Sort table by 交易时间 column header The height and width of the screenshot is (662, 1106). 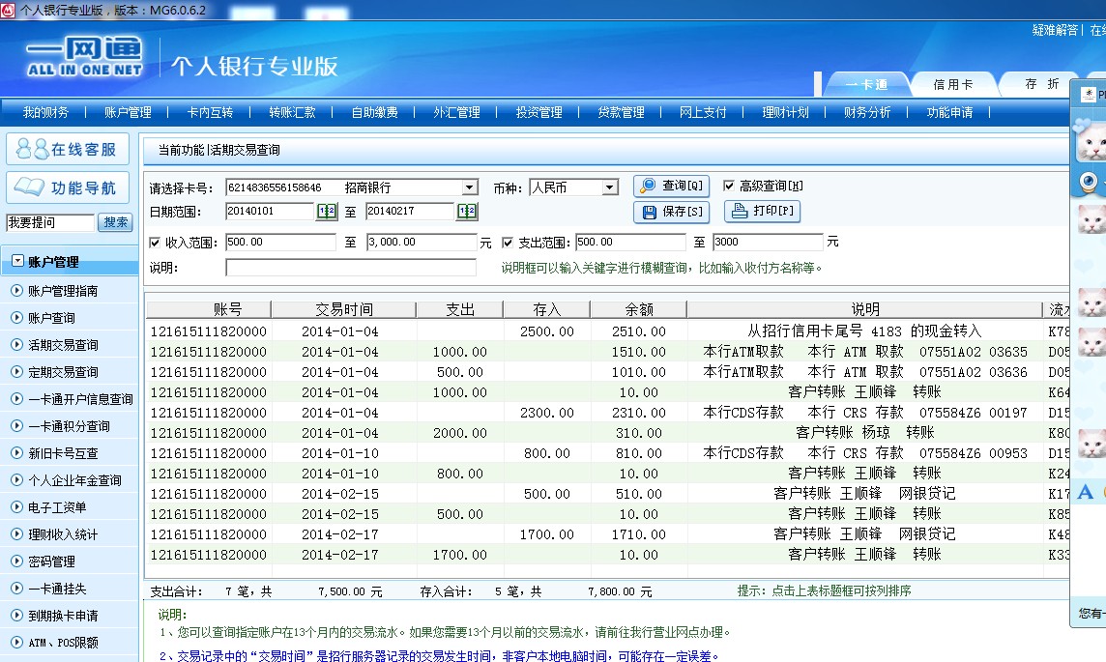[343, 309]
